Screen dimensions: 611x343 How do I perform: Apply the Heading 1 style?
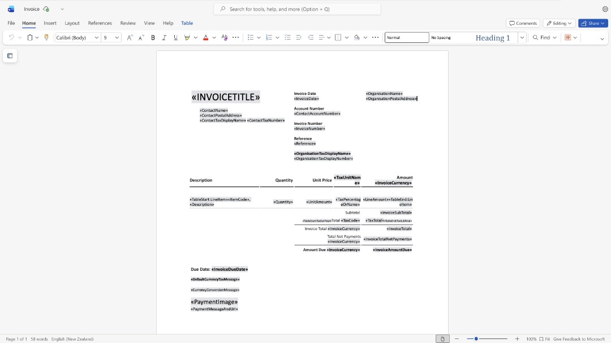[493, 38]
